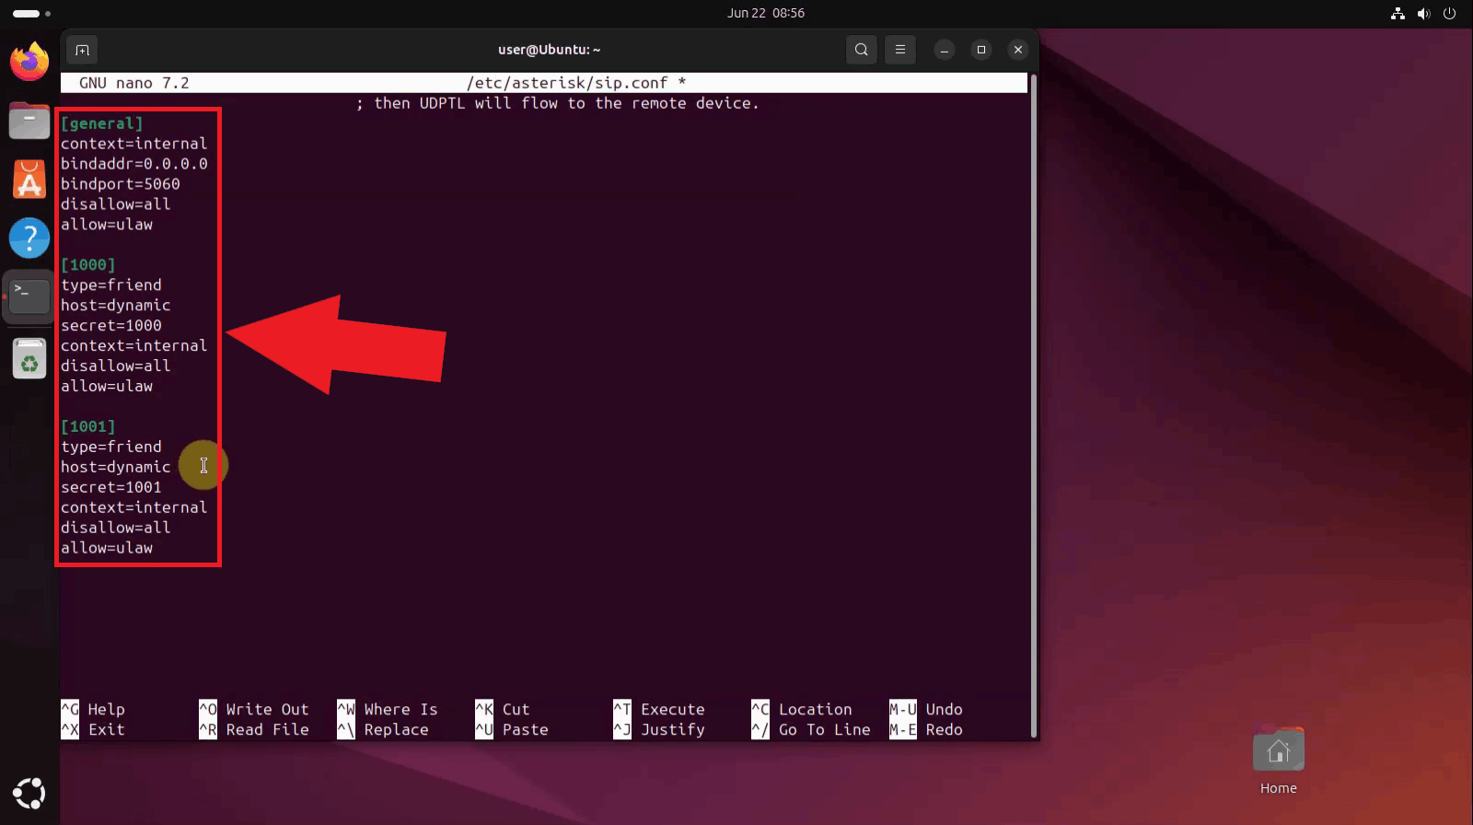Click the Replace shortcut label
1473x825 pixels.
(396, 729)
